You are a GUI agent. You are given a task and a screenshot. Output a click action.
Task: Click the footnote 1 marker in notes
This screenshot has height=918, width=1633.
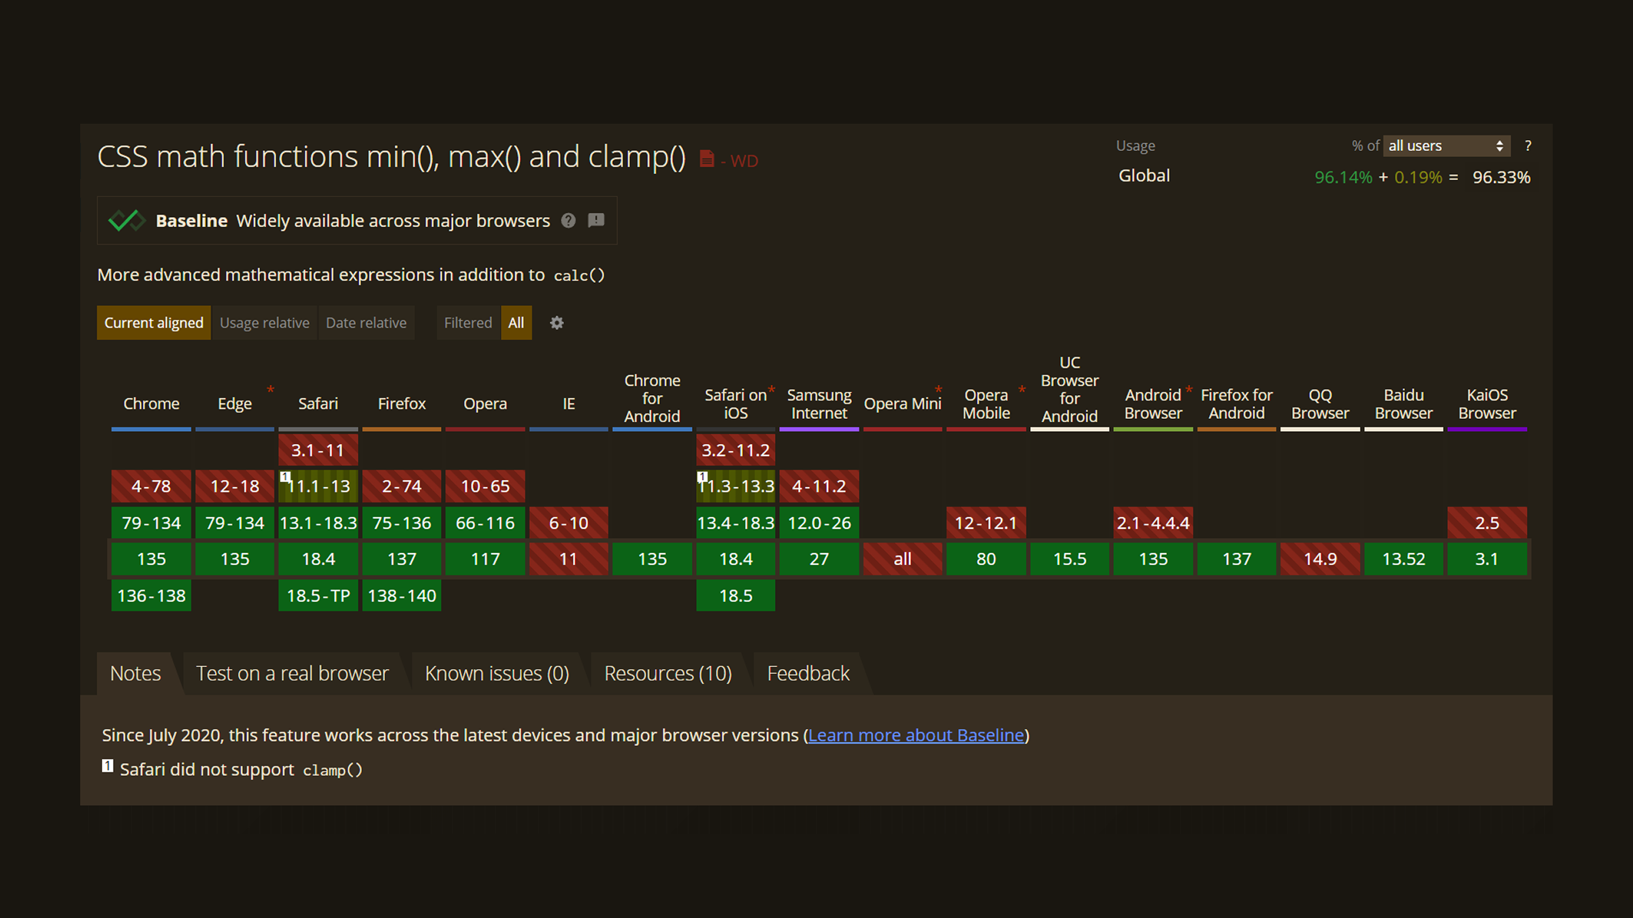pyautogui.click(x=108, y=766)
